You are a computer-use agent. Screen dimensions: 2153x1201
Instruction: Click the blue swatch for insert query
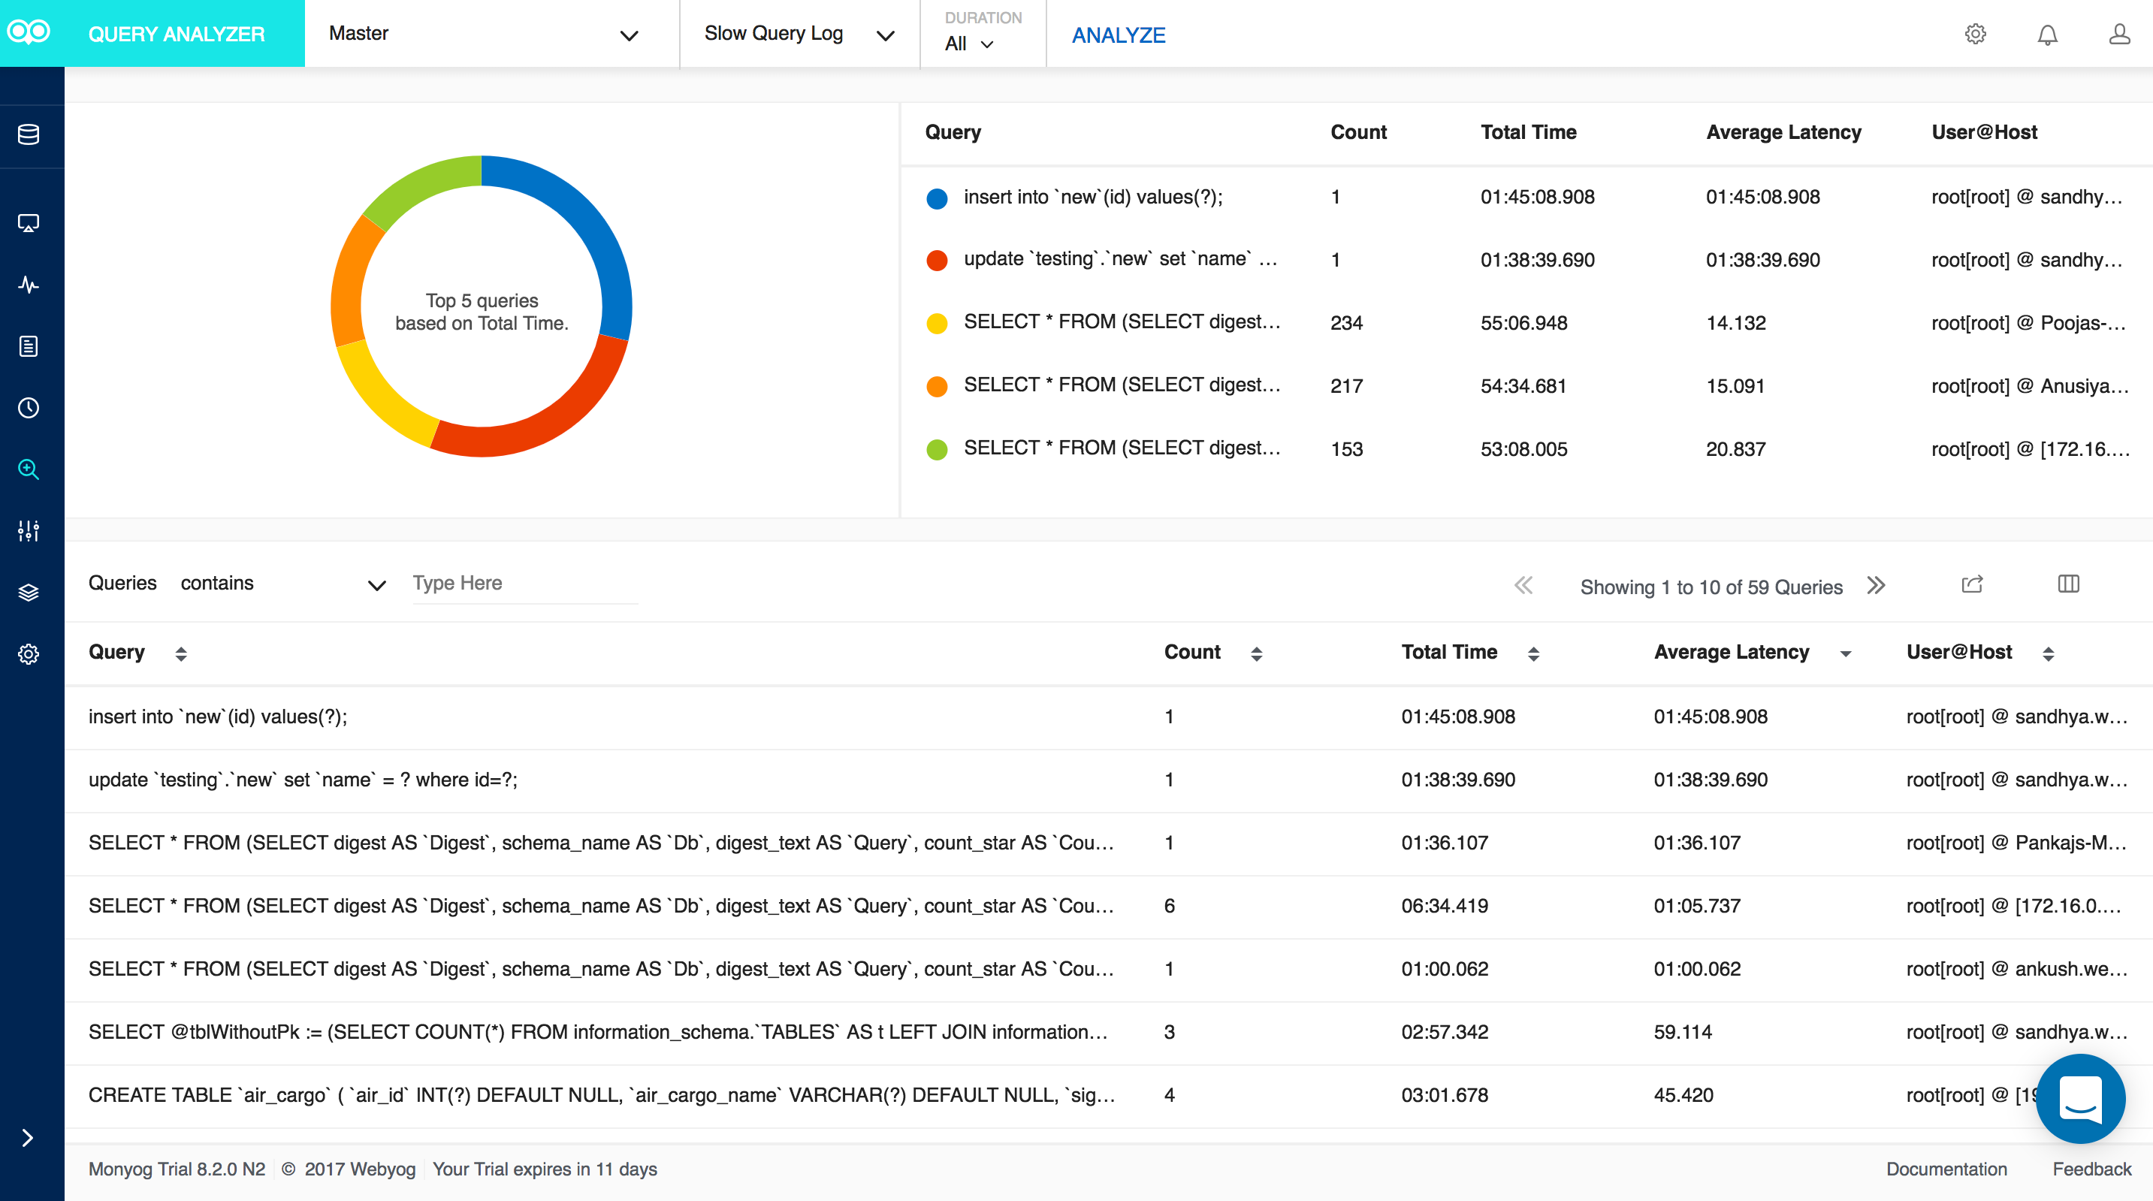tap(937, 198)
